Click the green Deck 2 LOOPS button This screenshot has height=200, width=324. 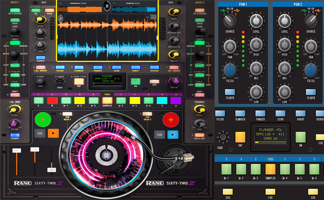pos(199,43)
